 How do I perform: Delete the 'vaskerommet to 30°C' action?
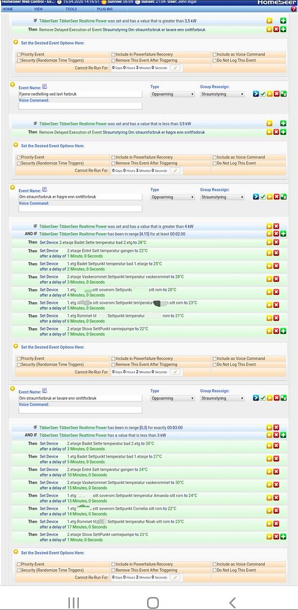tap(276, 485)
